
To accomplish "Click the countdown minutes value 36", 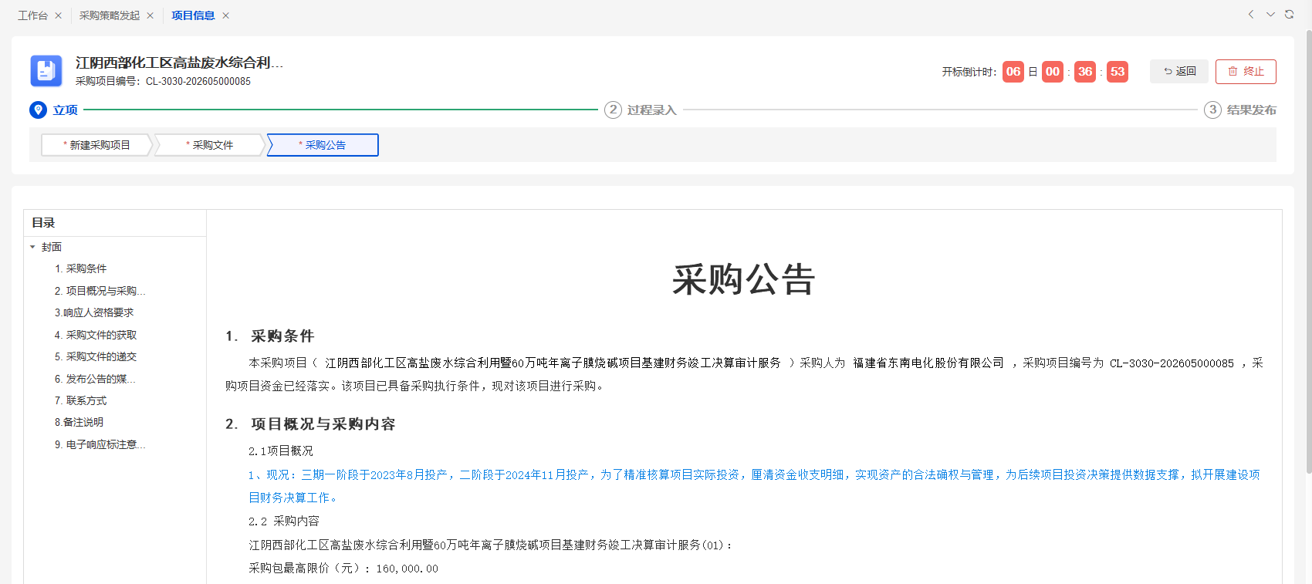I will click(x=1085, y=72).
